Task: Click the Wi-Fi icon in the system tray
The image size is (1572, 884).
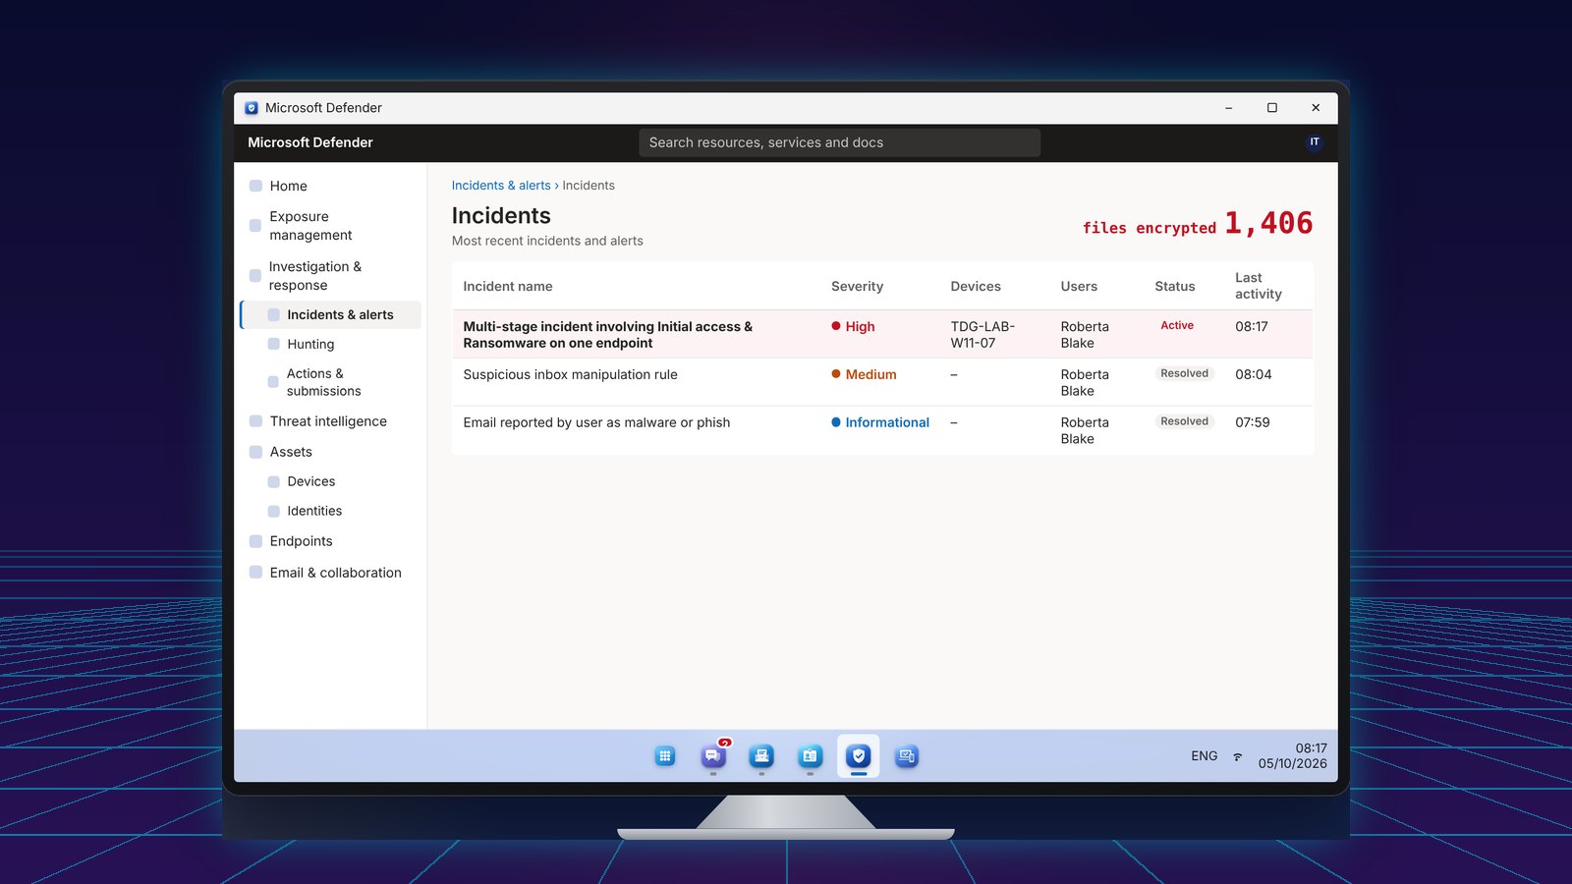Action: click(x=1238, y=756)
